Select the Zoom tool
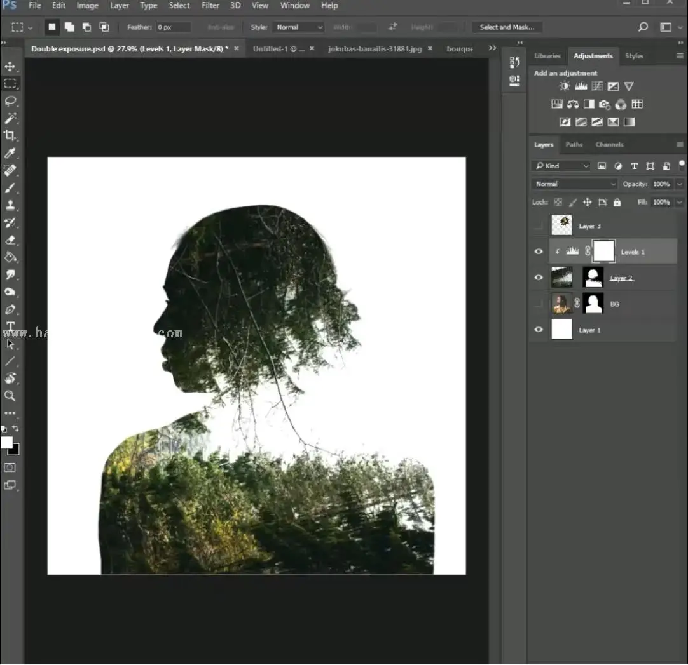This screenshot has width=688, height=665. [x=10, y=396]
